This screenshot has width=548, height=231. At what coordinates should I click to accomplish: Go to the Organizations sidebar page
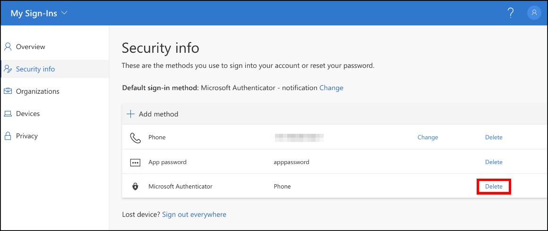38,91
